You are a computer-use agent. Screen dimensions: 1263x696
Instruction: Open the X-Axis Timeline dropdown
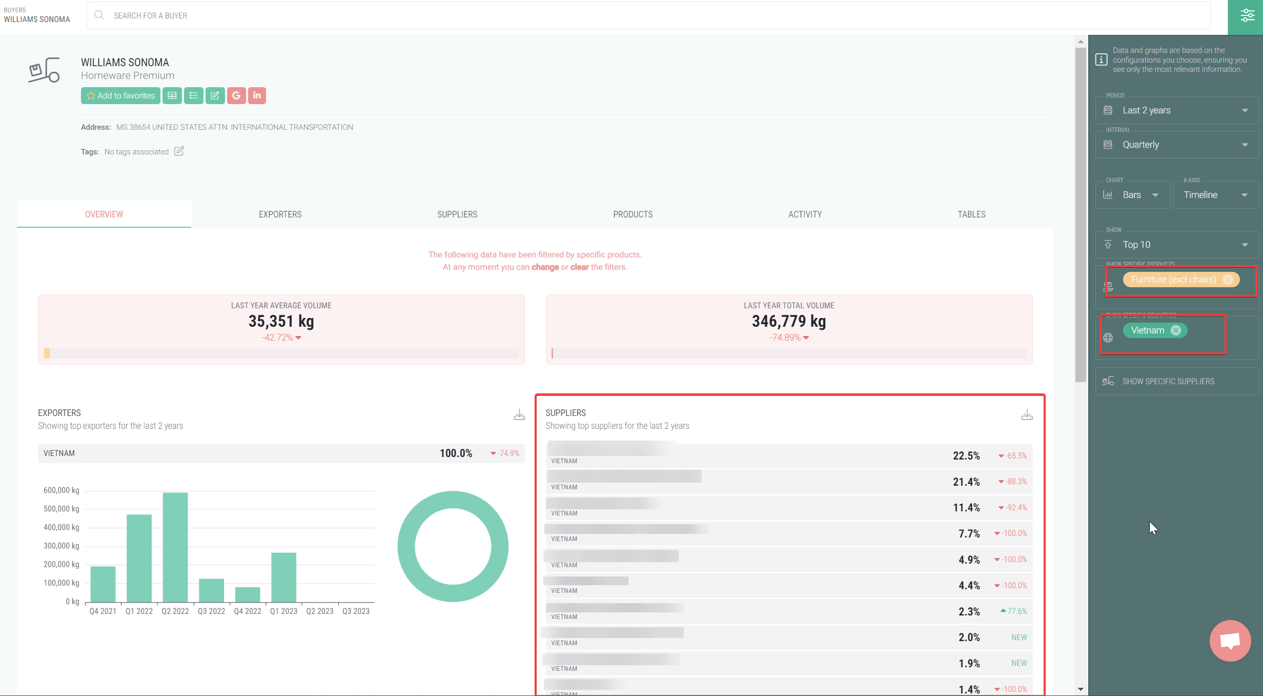[1215, 195]
